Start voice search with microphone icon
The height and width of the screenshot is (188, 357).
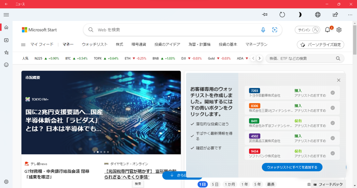263,30
